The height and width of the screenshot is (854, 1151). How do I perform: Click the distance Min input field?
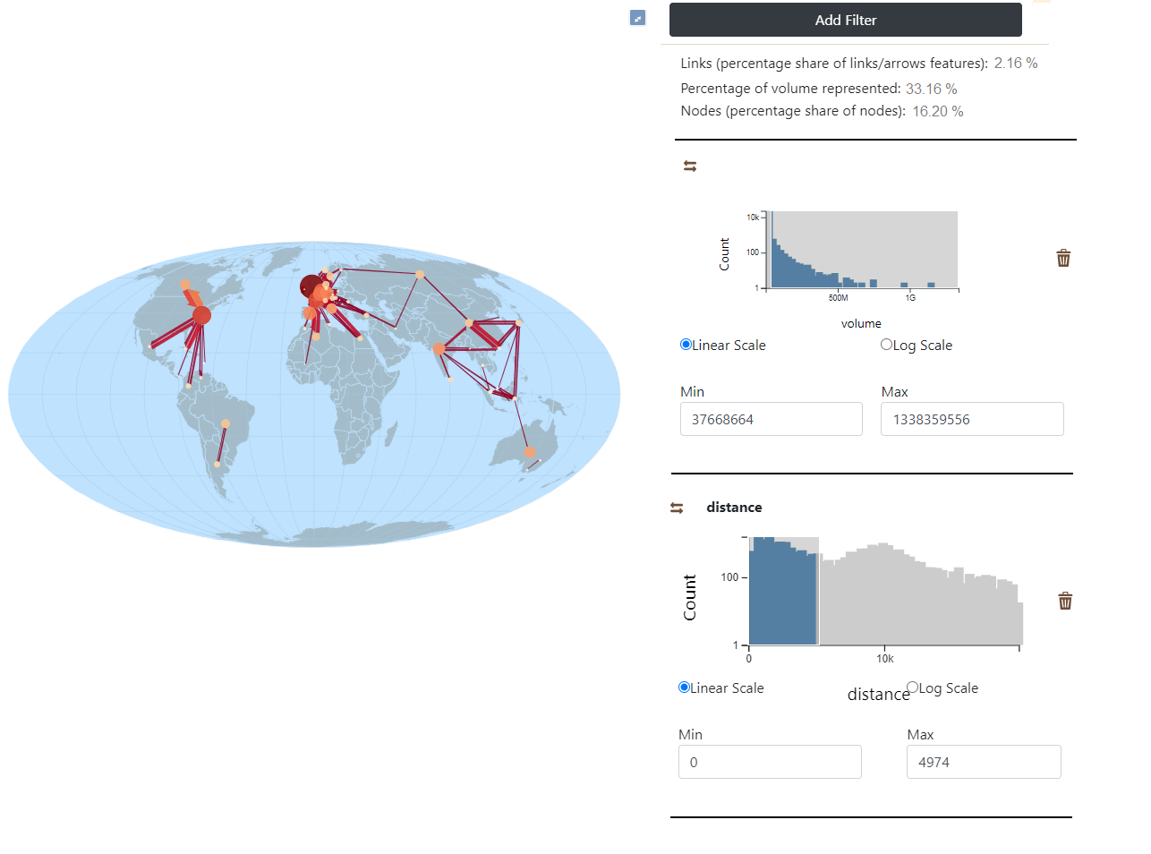tap(770, 762)
